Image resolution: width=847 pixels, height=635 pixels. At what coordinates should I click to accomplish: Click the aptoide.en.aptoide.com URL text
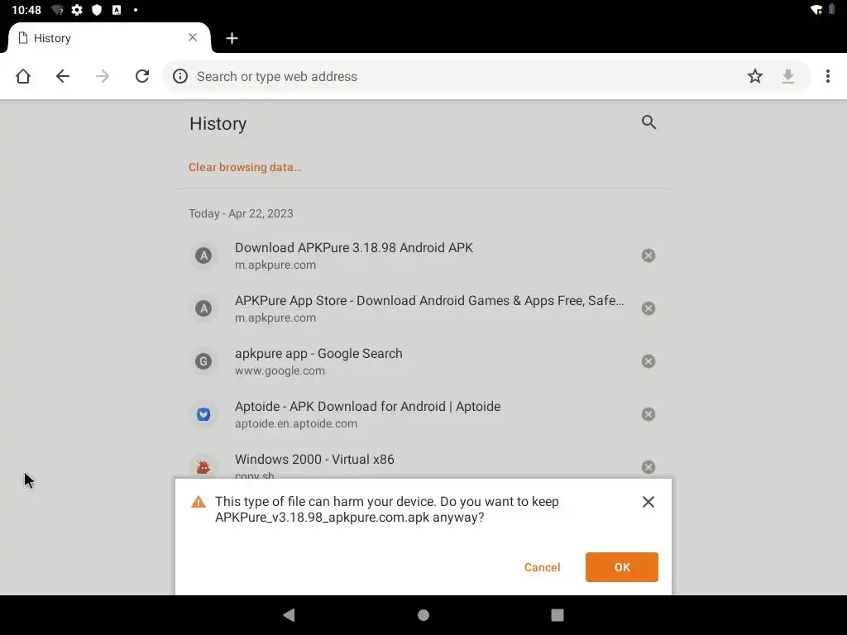296,424
